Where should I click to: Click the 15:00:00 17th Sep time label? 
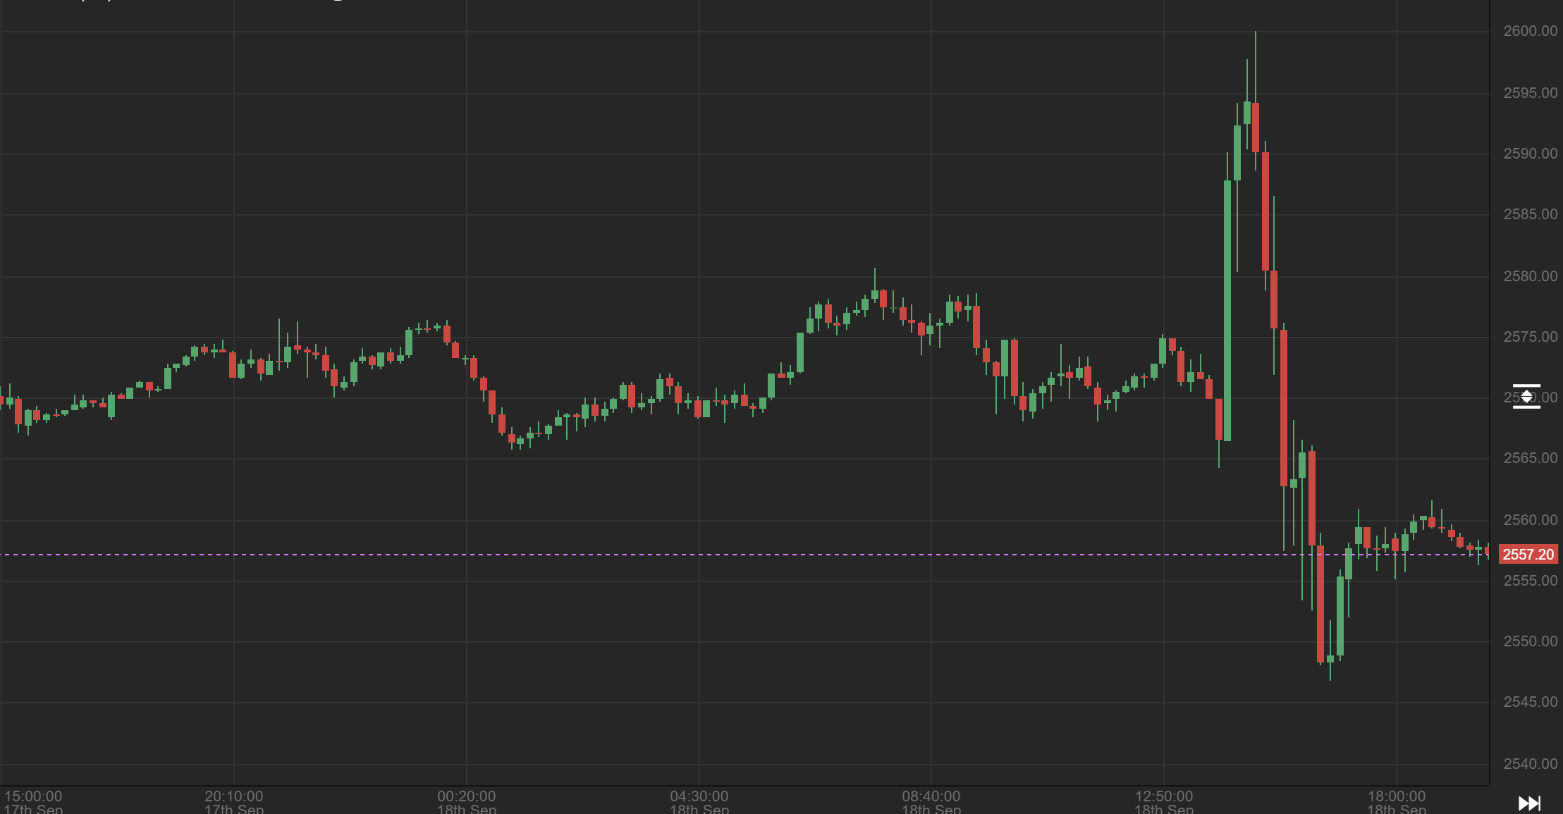coord(33,801)
